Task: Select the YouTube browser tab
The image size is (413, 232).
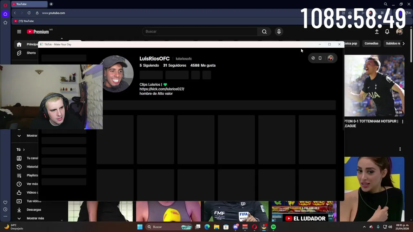Action: pyautogui.click(x=30, y=4)
